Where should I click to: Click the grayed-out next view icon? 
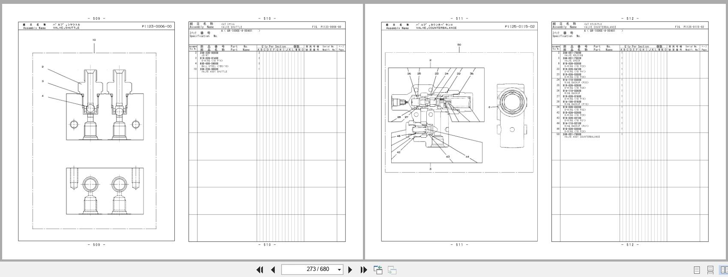click(x=392, y=270)
